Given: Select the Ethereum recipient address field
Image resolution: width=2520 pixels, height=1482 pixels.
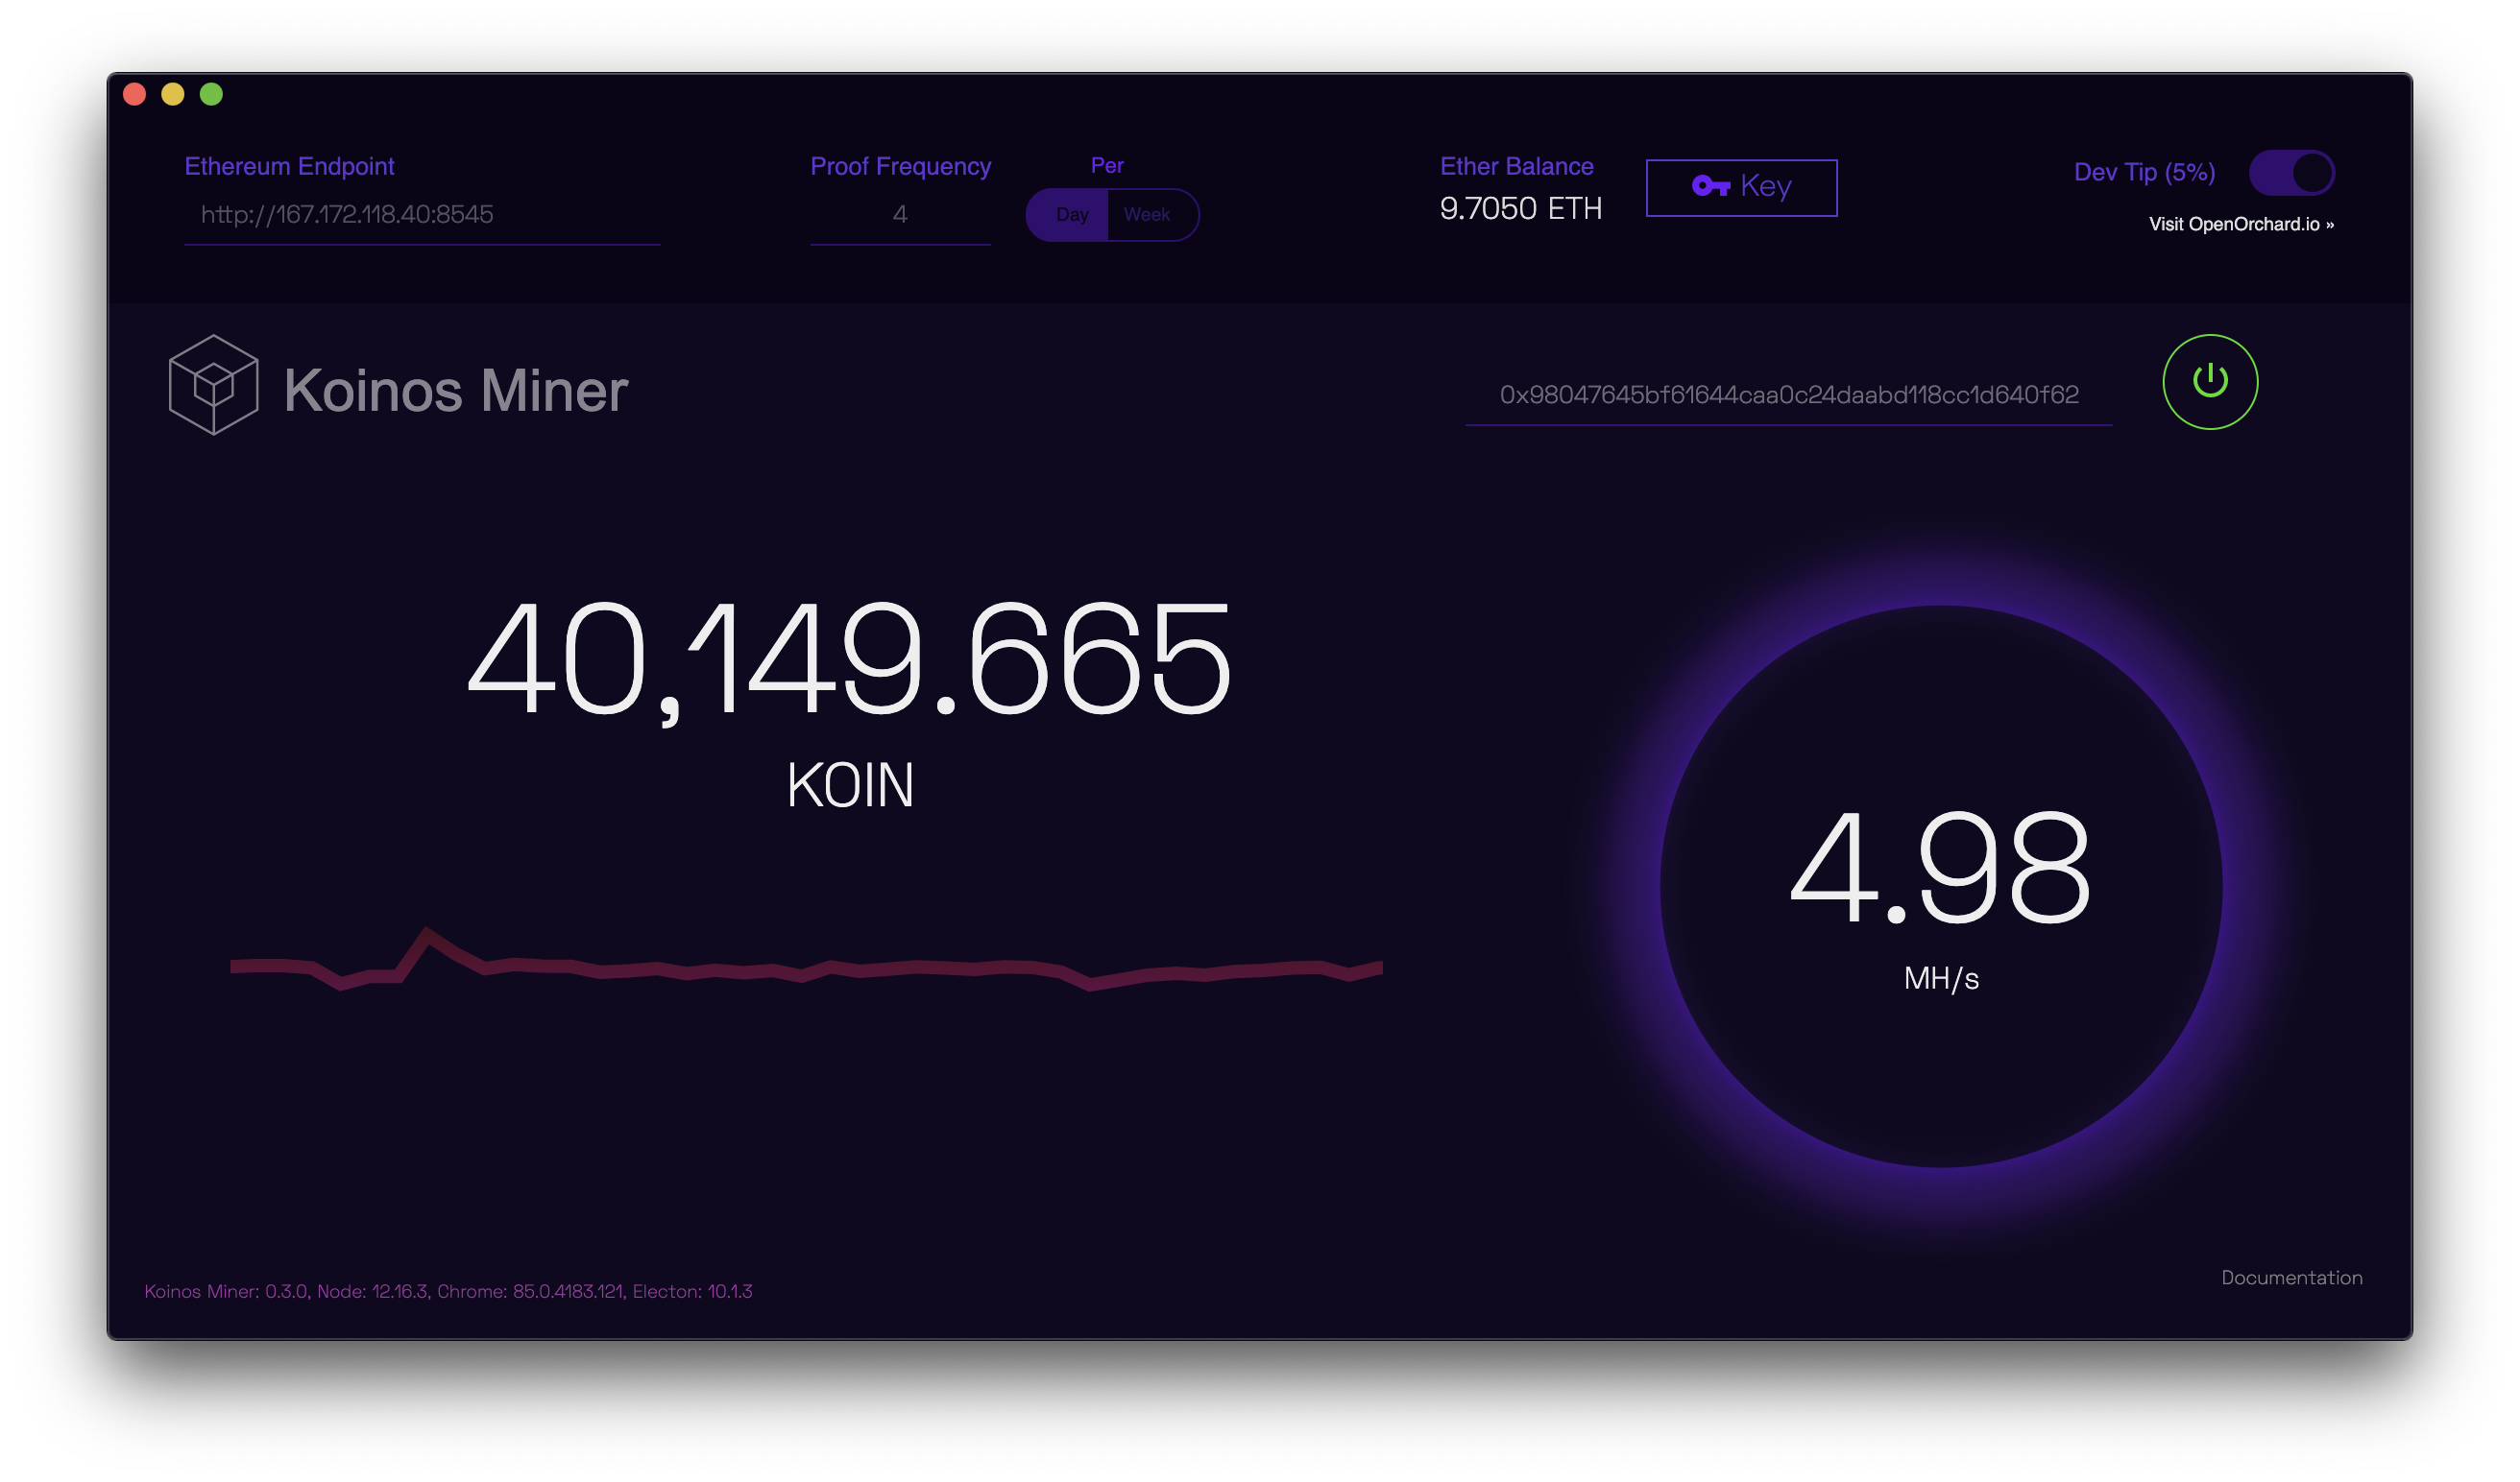Looking at the screenshot, I should 1788,394.
